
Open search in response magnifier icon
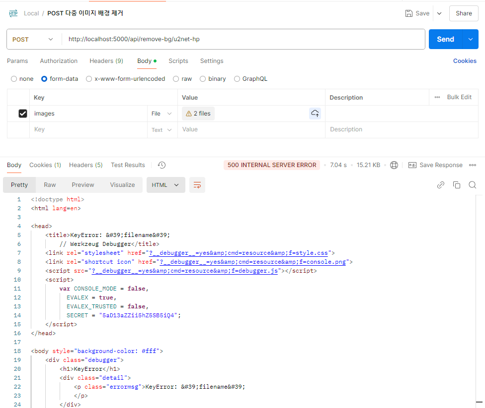[x=472, y=185]
